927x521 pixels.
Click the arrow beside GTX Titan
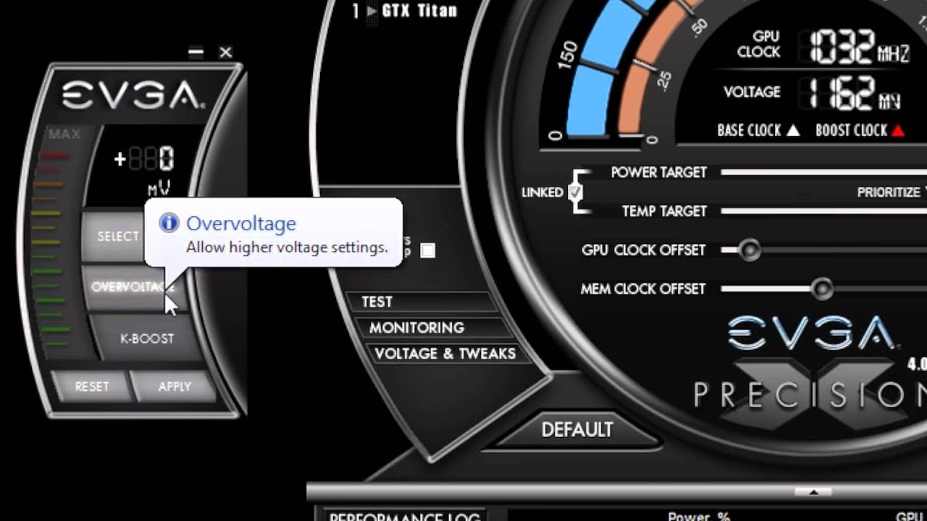point(372,11)
